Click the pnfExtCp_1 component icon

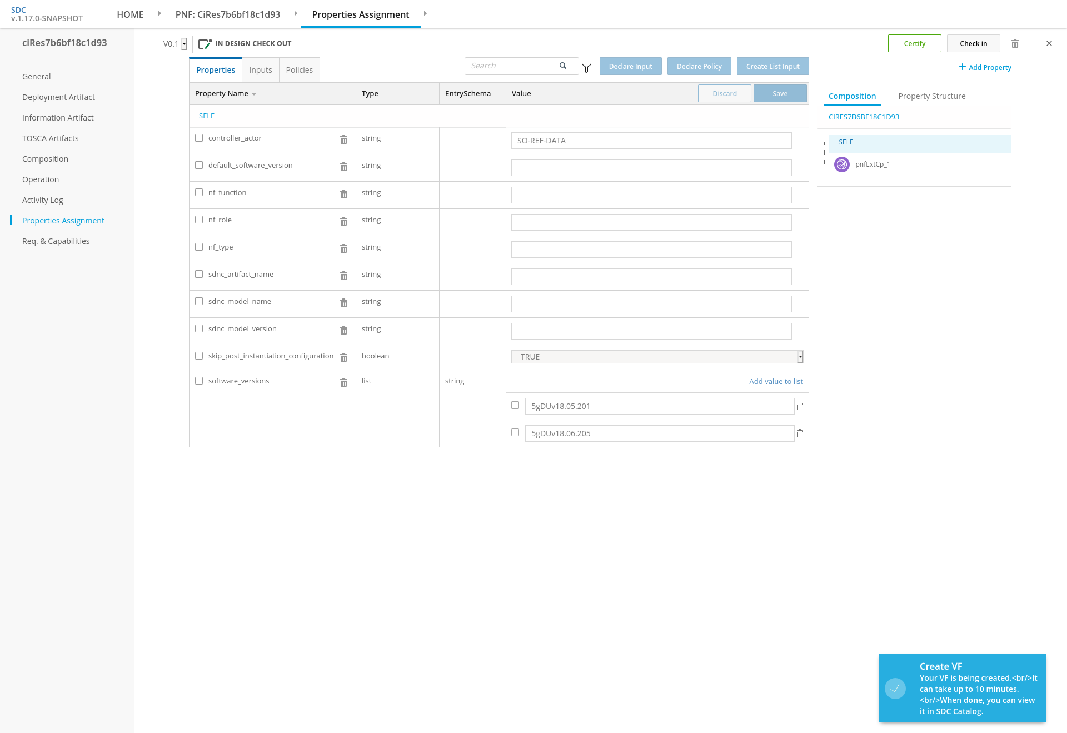[x=842, y=164]
